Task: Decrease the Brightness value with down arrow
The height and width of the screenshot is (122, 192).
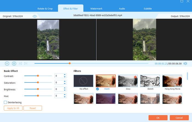Action: (x=65, y=90)
